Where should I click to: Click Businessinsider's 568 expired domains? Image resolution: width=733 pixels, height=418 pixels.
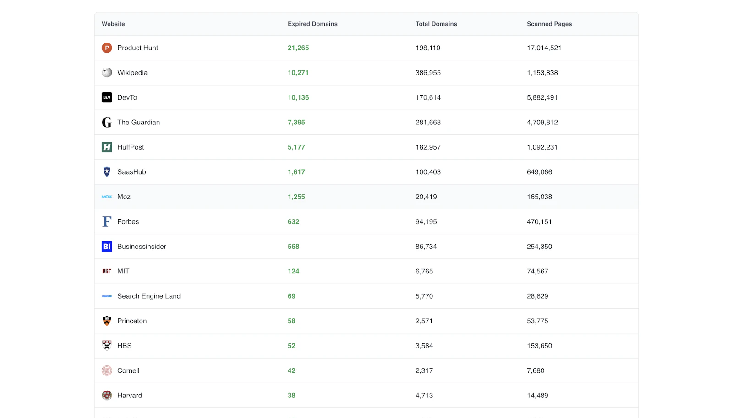[293, 247]
